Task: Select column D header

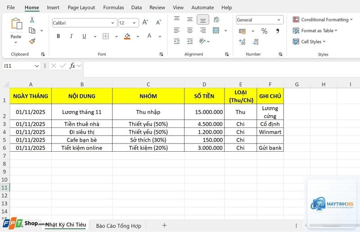Action: click(204, 84)
